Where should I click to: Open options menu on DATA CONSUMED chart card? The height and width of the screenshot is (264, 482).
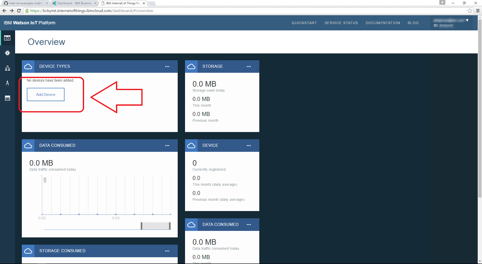(167, 146)
